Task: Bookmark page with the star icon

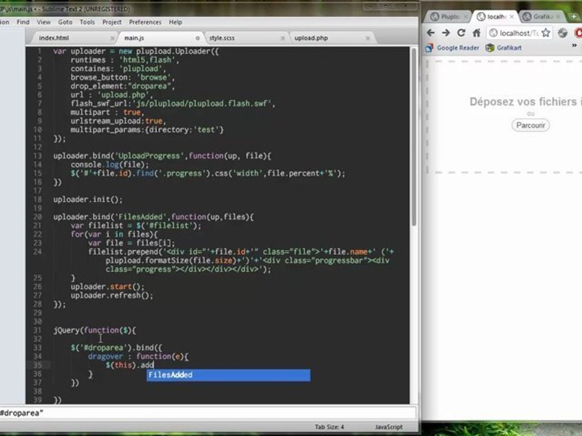Action: [546, 33]
